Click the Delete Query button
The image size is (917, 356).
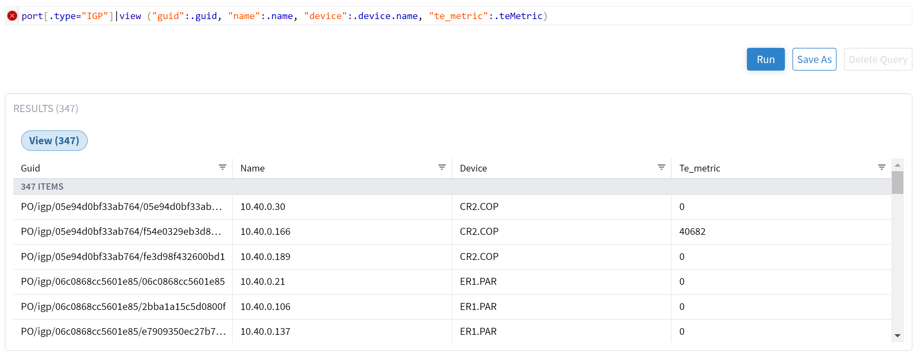[x=878, y=59]
